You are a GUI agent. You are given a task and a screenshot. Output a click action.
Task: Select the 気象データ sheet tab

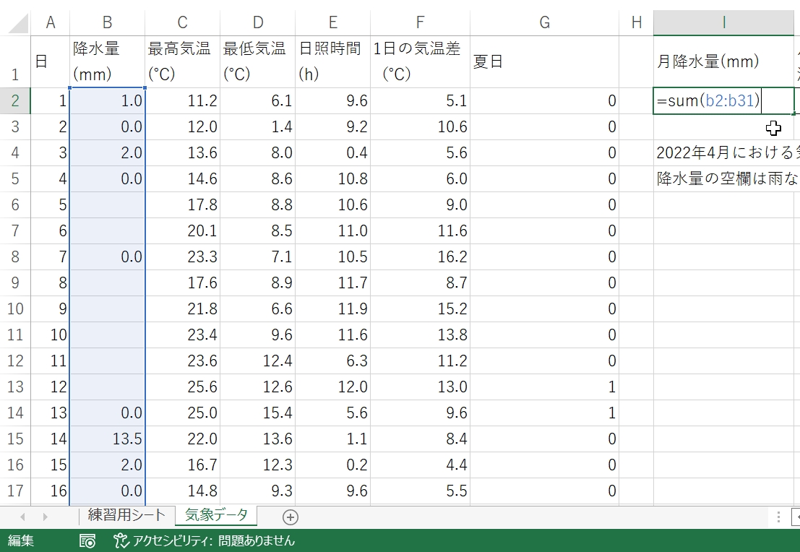coord(216,516)
